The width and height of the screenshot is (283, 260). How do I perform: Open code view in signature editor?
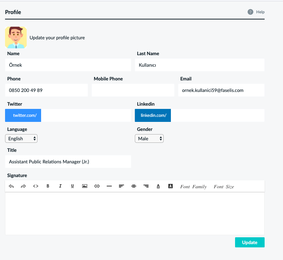(36, 186)
